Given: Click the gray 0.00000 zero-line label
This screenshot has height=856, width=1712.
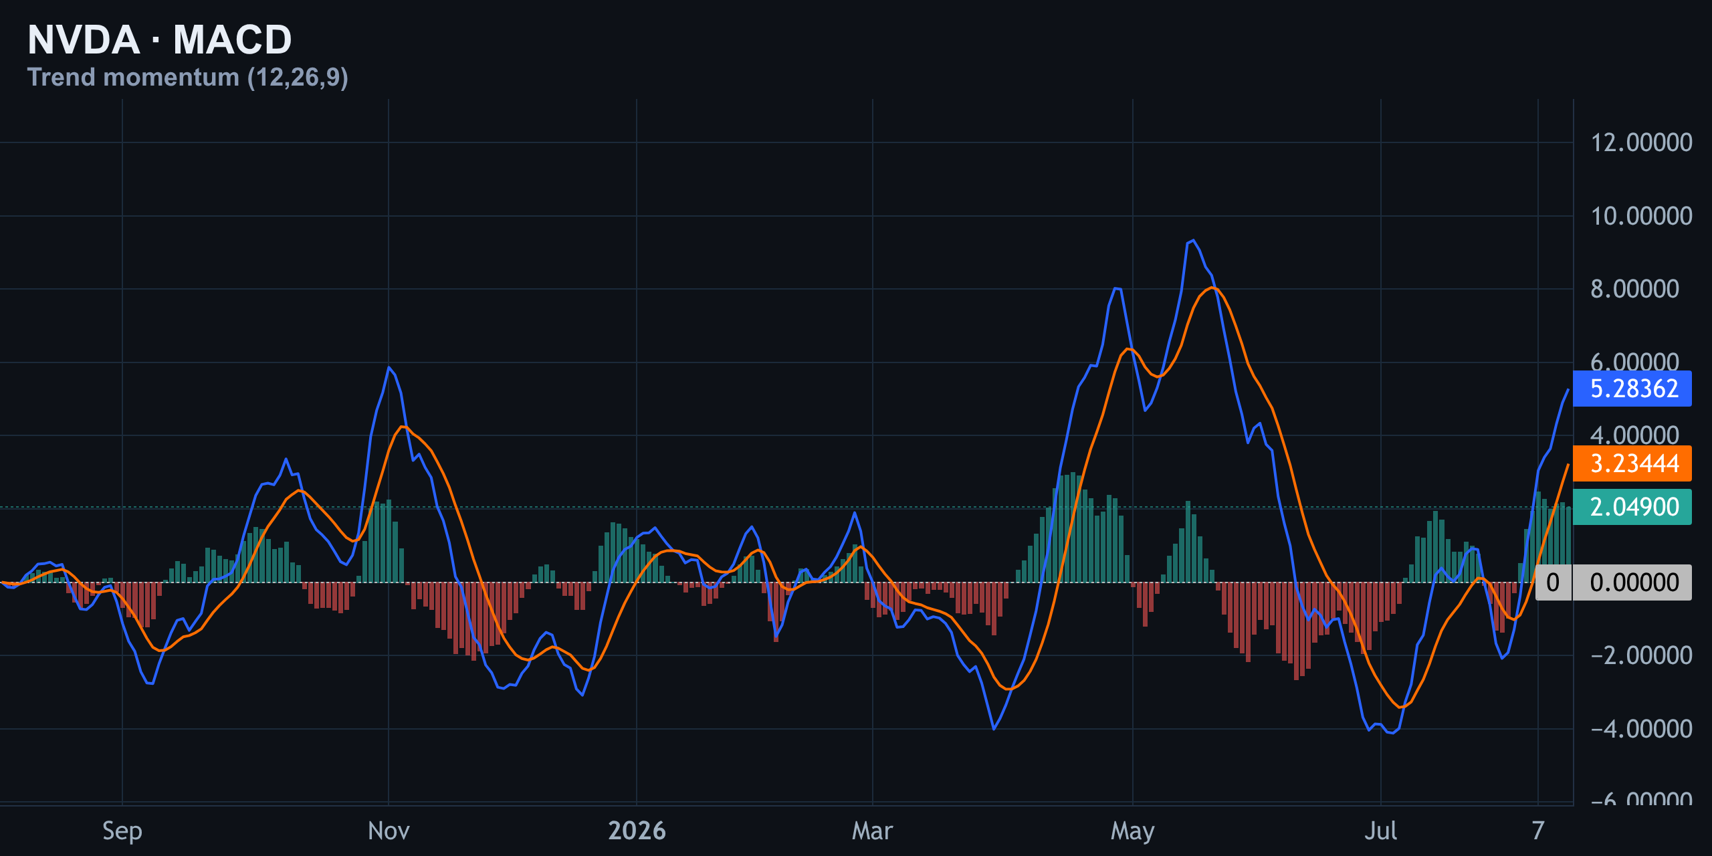Looking at the screenshot, I should tap(1632, 582).
